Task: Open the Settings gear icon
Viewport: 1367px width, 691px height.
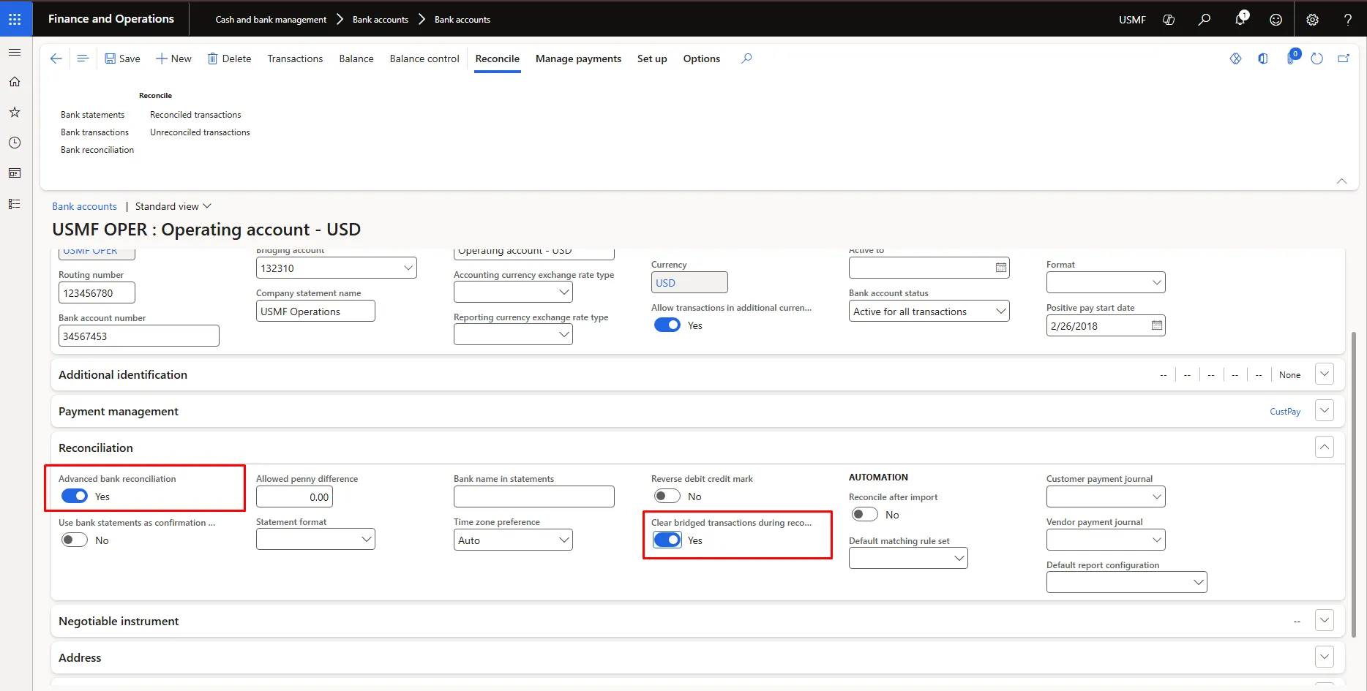Action: (1313, 20)
